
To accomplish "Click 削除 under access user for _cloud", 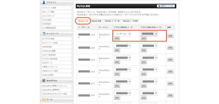I will point(117,38).
